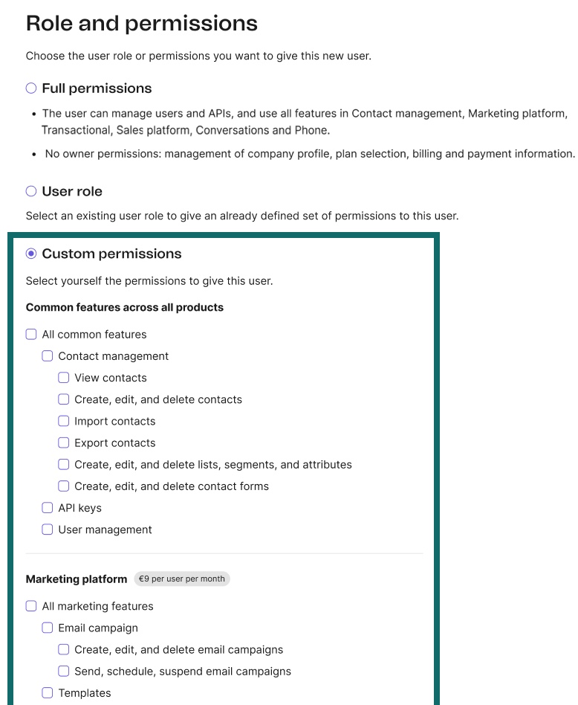Click the €9 per user per month badge
Screen dimensions: 578x705
(182, 579)
